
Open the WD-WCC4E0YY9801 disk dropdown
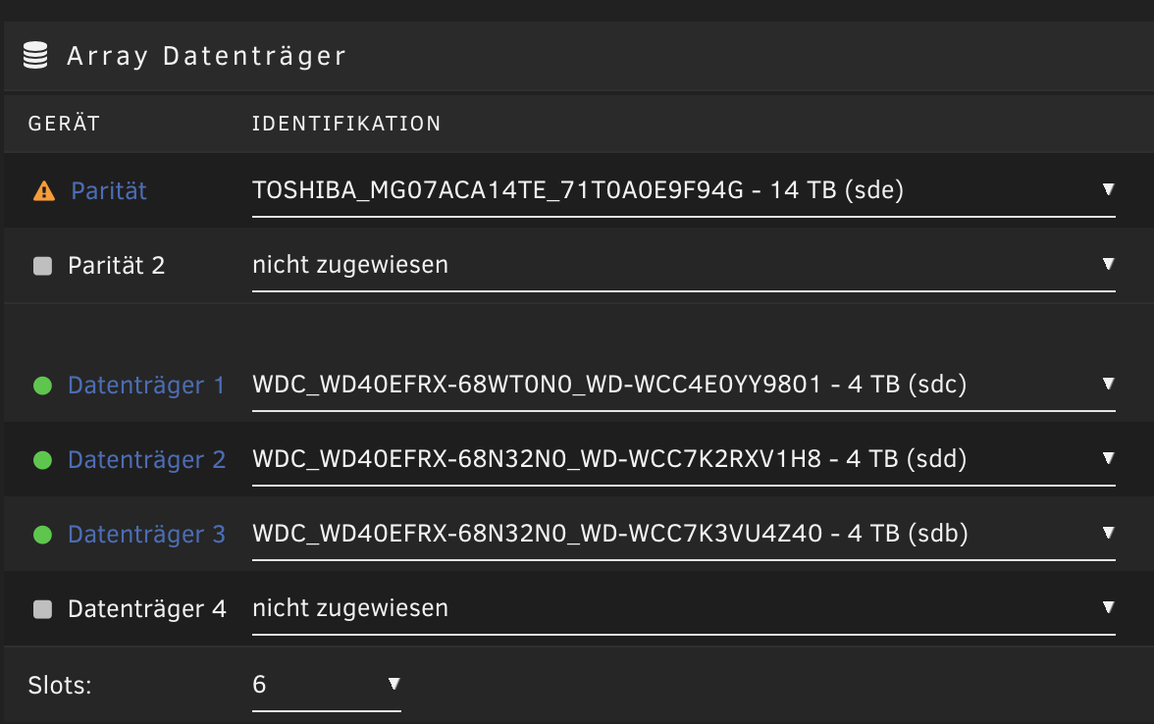pyautogui.click(x=684, y=386)
